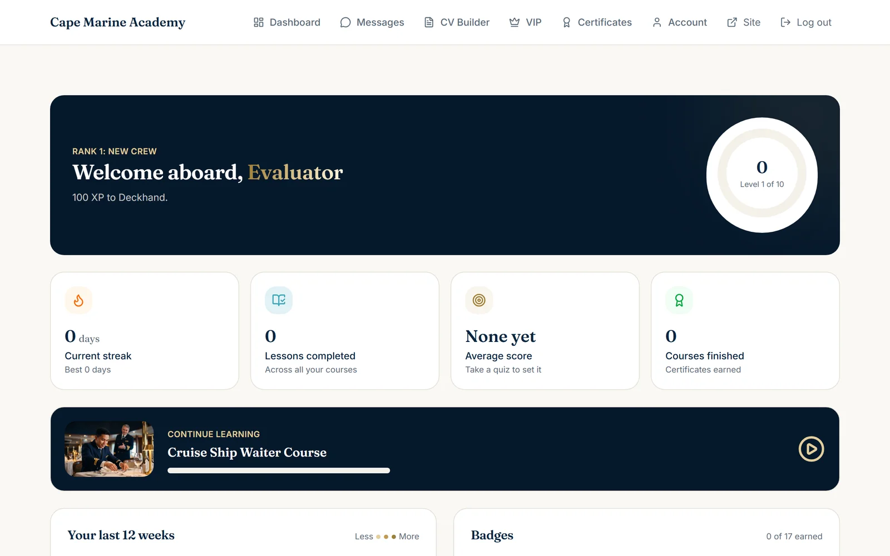Click the "0 days" streak value
This screenshot has height=556, width=890.
[82, 336]
